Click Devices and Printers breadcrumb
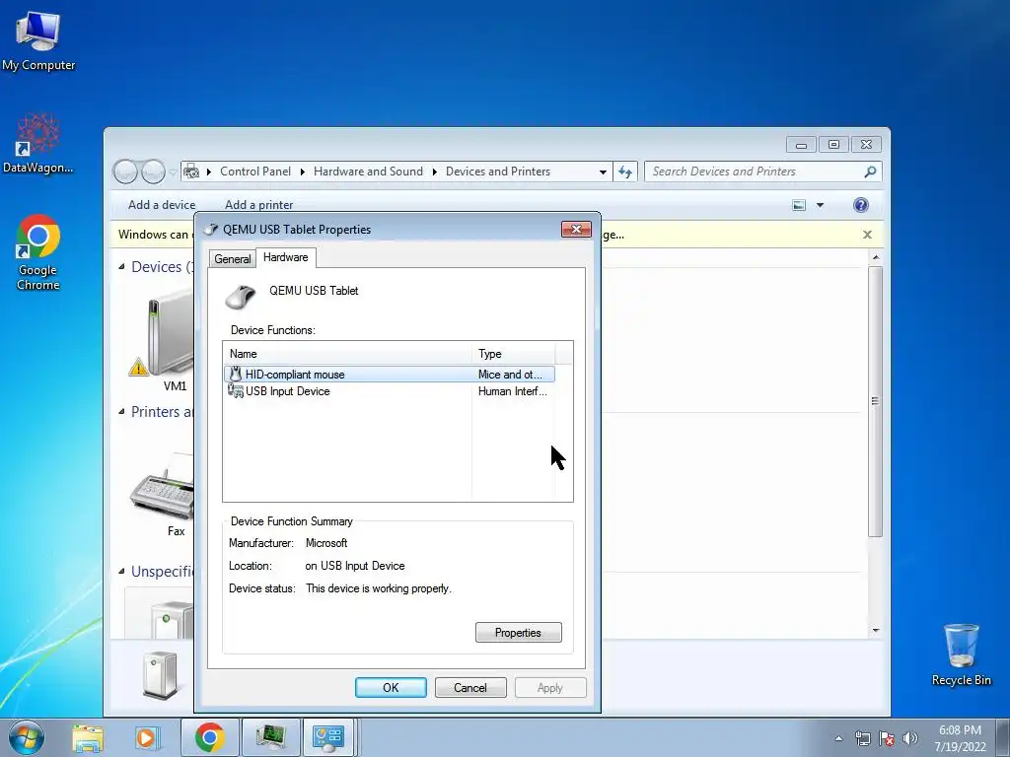Viewport: 1010px width, 757px height. [498, 172]
